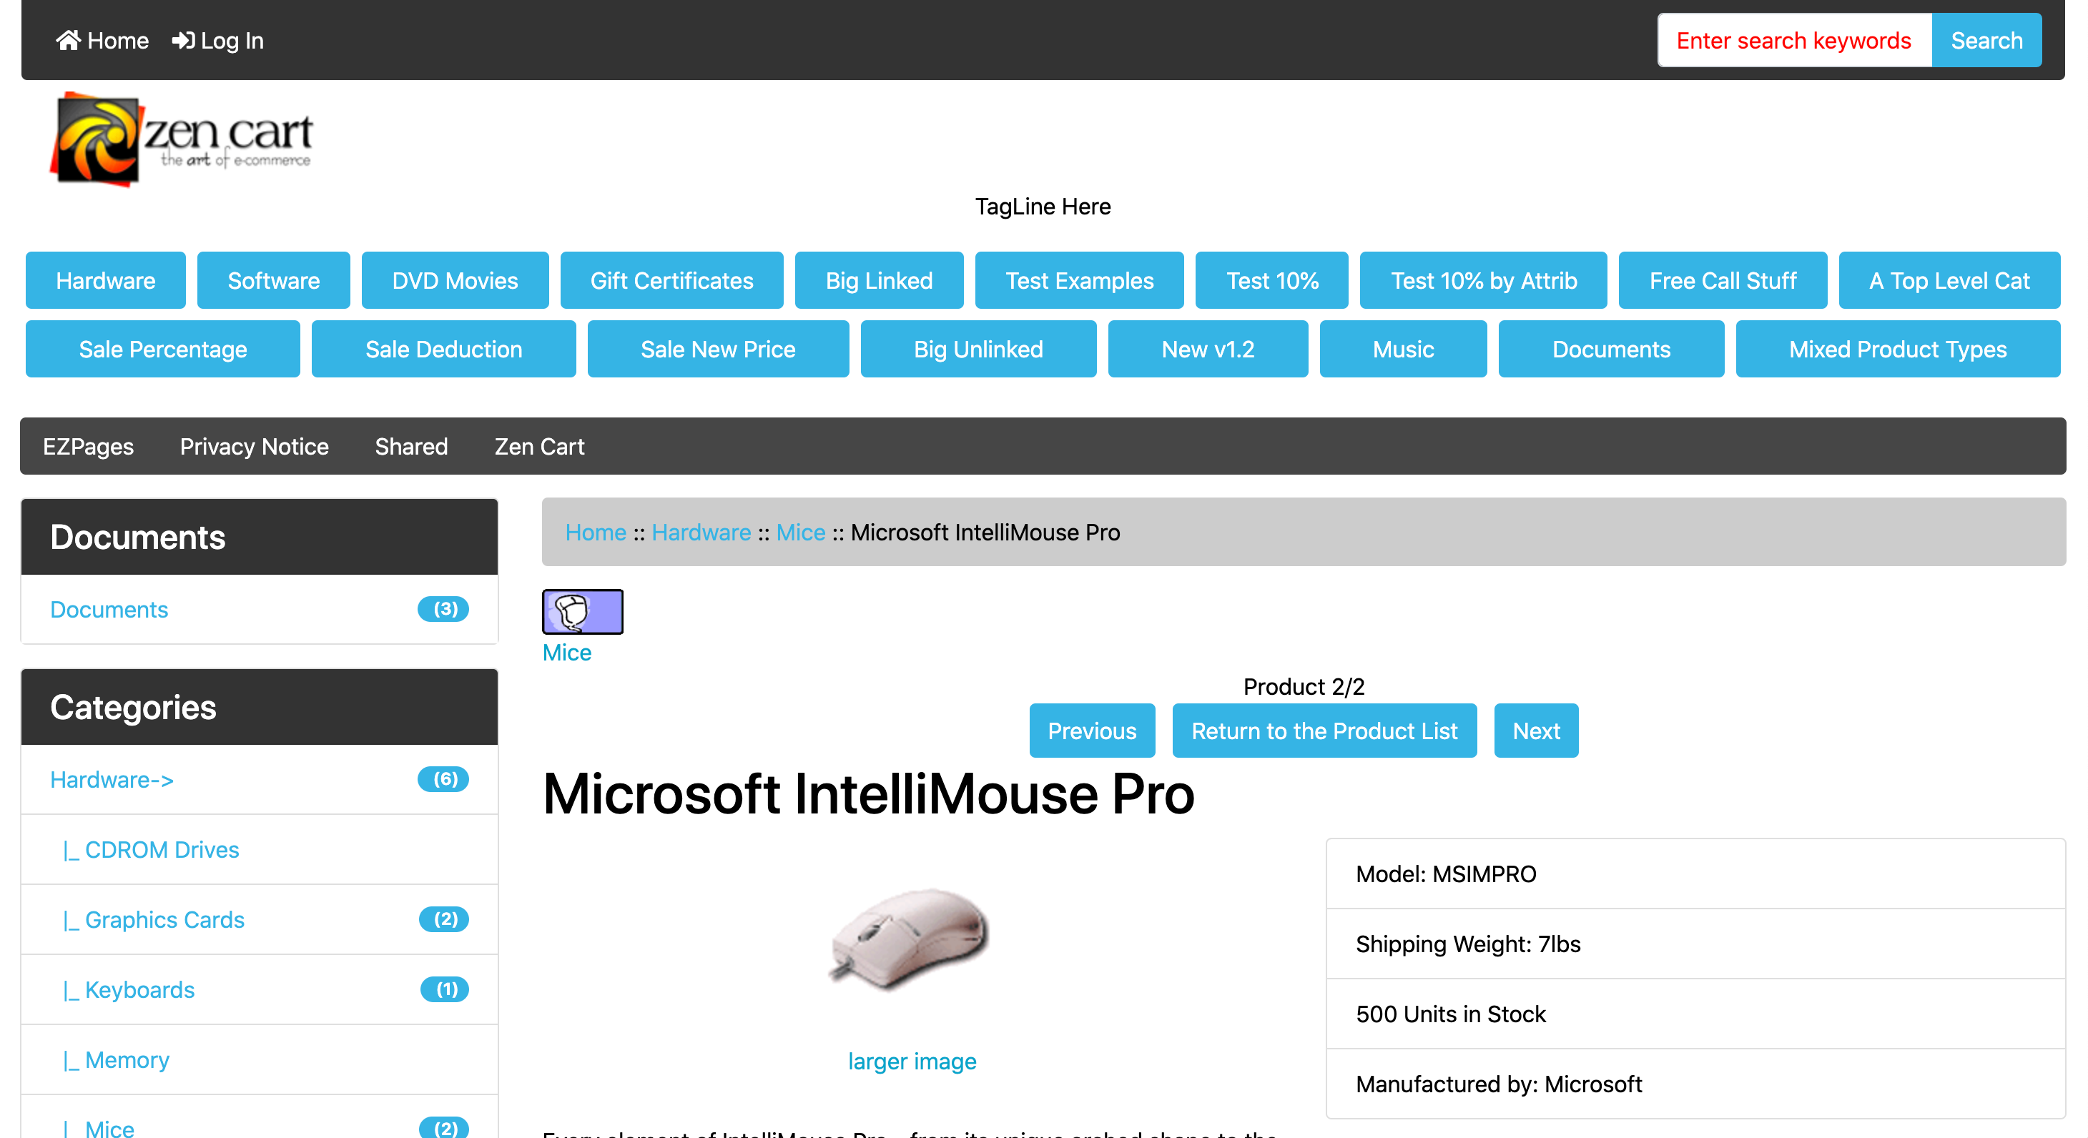2088x1138 pixels.
Task: Click the Return to the Product List button
Action: pos(1324,730)
